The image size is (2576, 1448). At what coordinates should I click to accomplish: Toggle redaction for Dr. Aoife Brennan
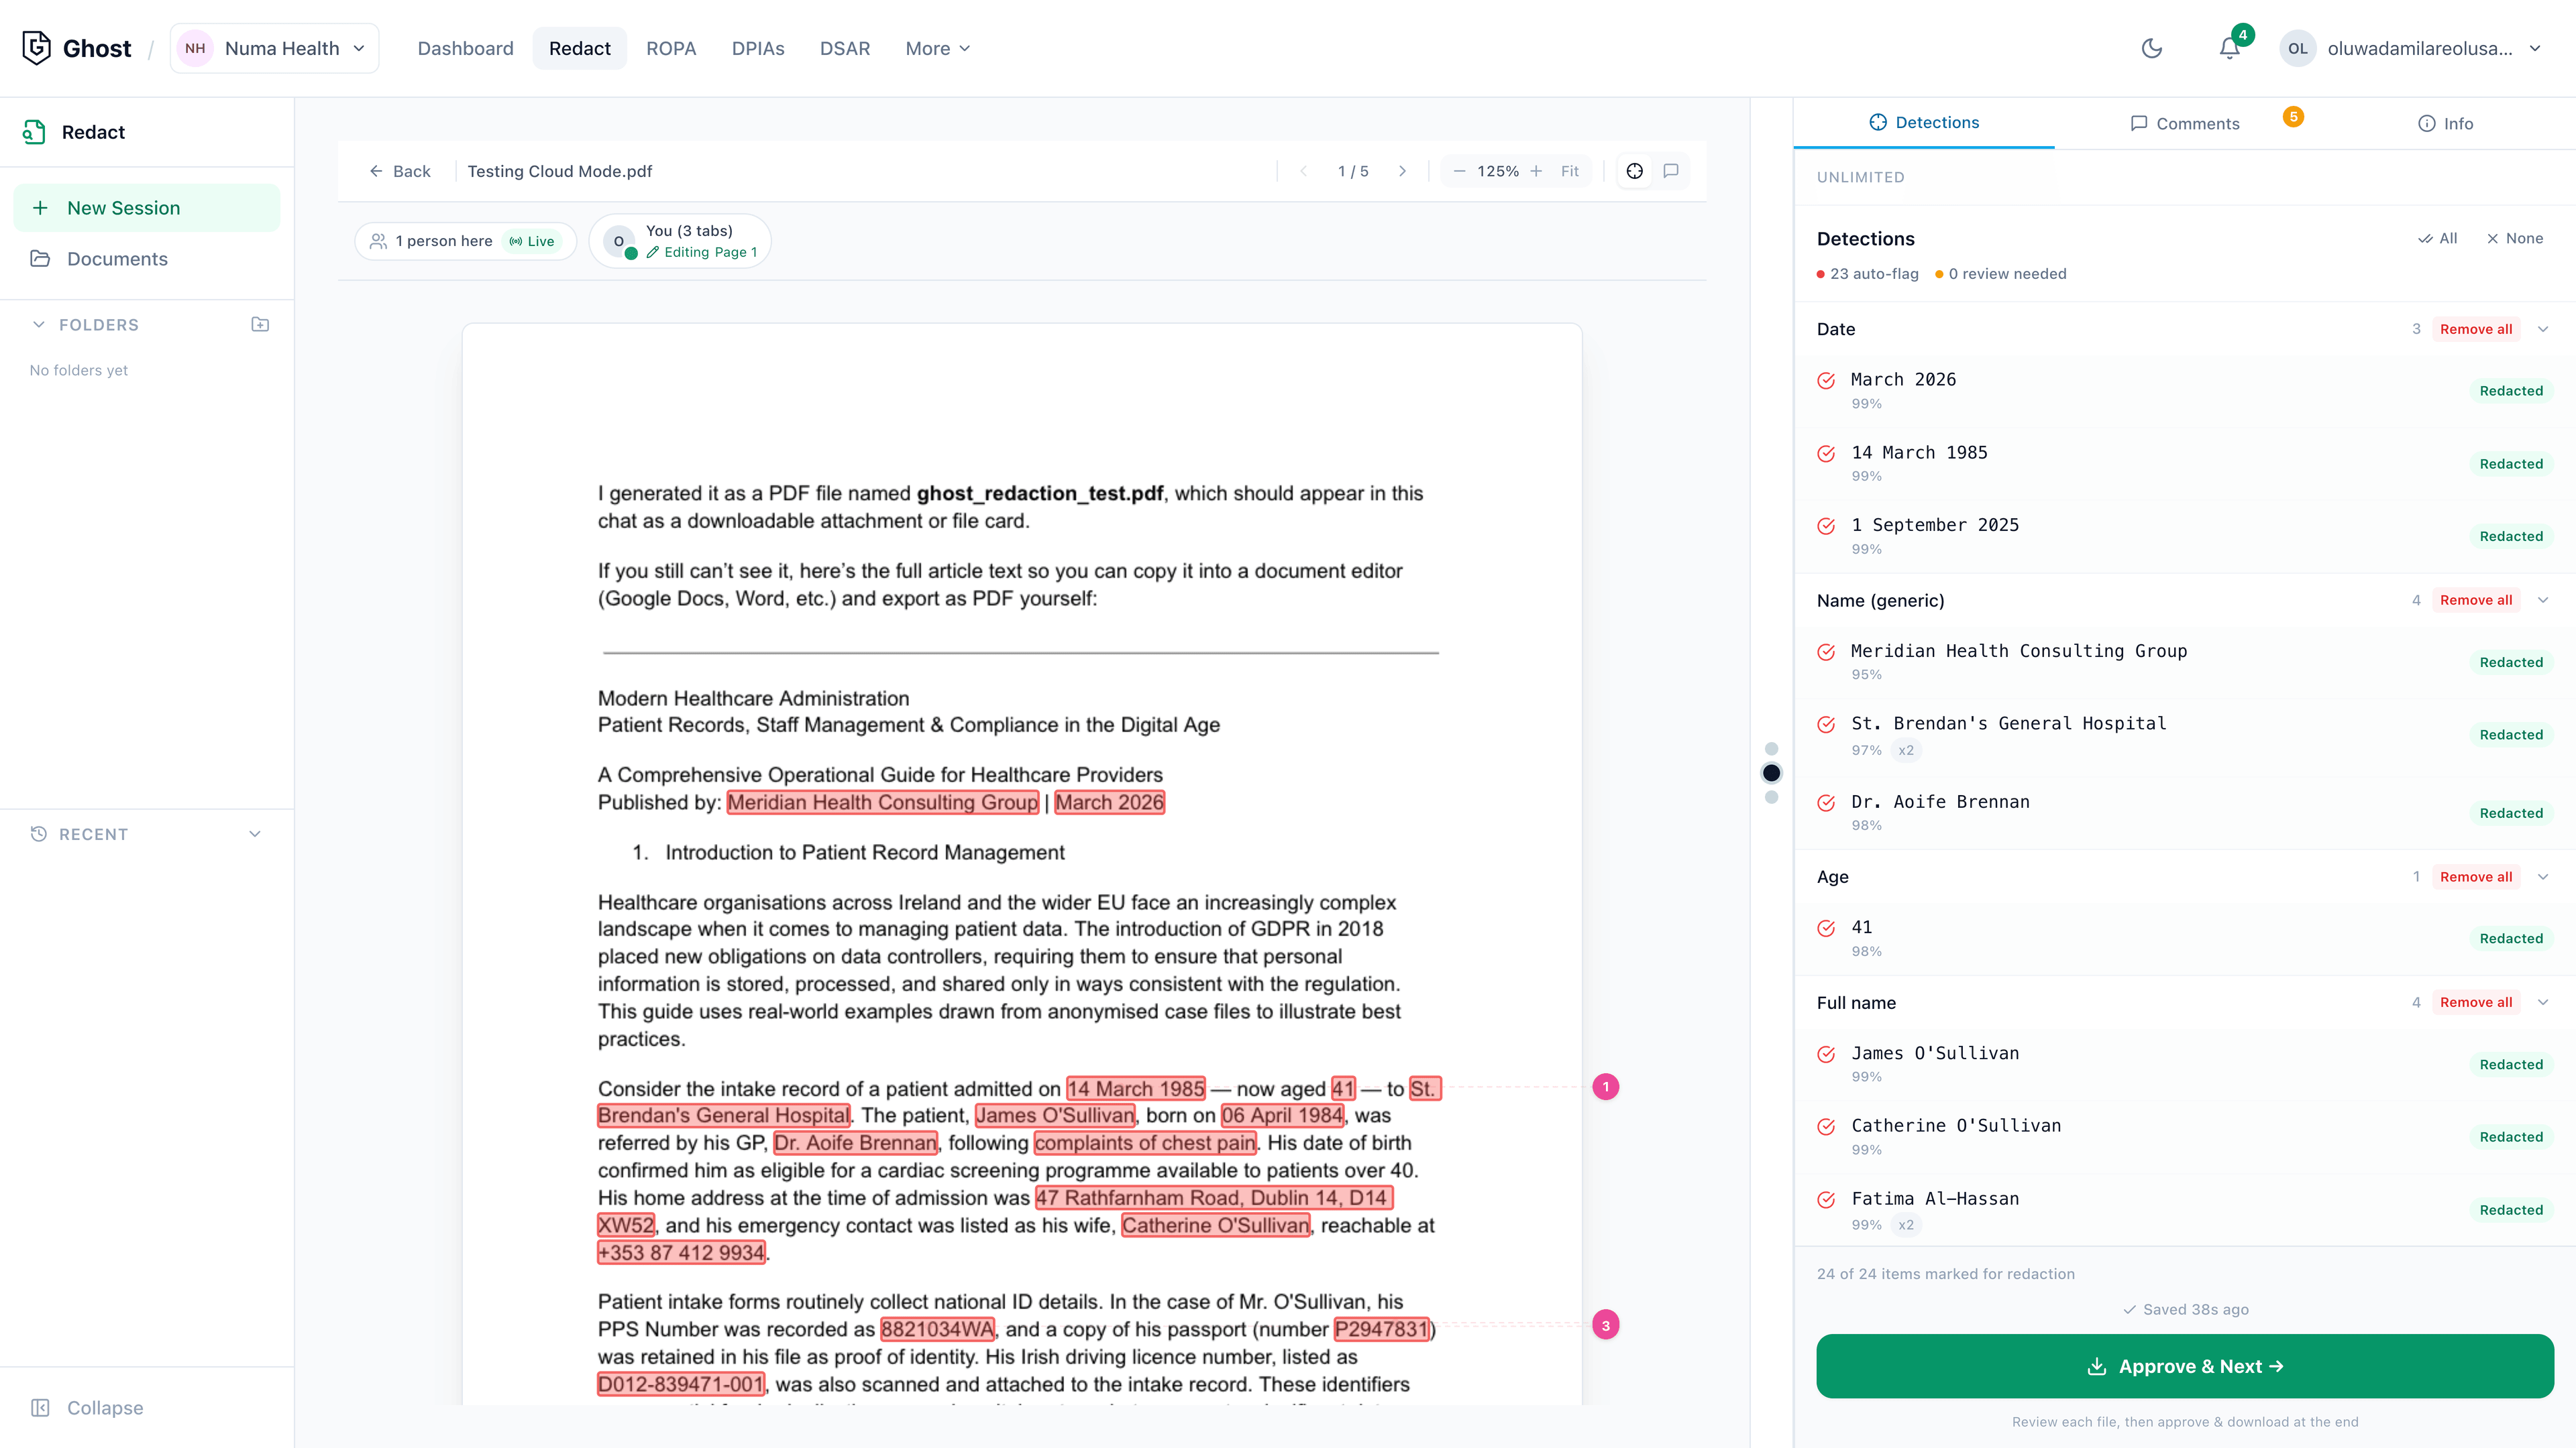[x=1826, y=804]
